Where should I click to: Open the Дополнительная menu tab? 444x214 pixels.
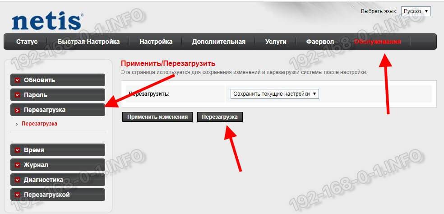click(218, 42)
